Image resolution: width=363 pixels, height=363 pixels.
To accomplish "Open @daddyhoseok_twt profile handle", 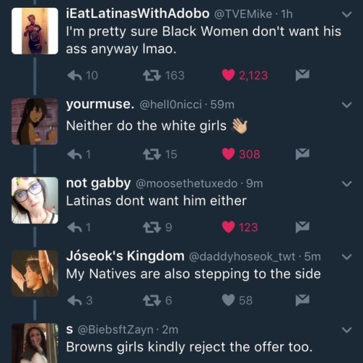I will tap(242, 256).
